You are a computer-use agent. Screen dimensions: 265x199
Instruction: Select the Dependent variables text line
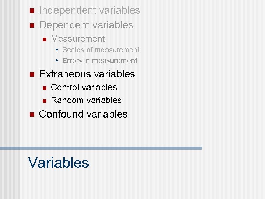click(86, 25)
